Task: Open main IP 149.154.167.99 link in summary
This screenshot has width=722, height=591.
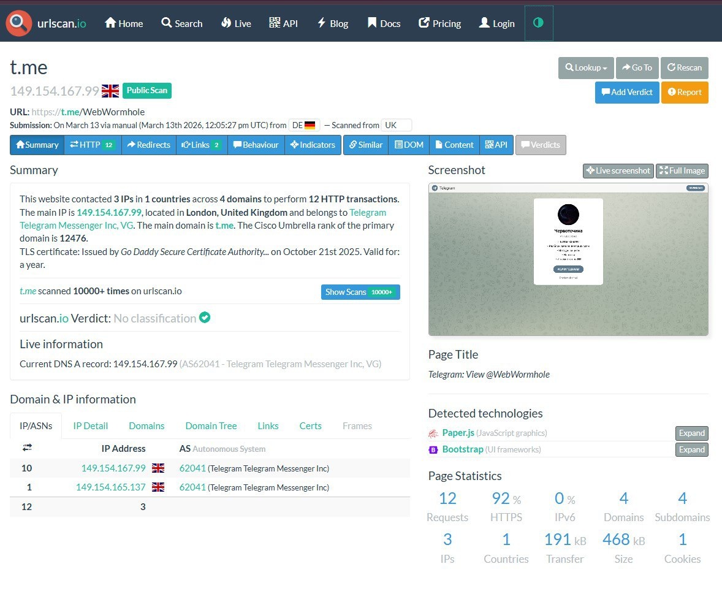Action: point(109,212)
